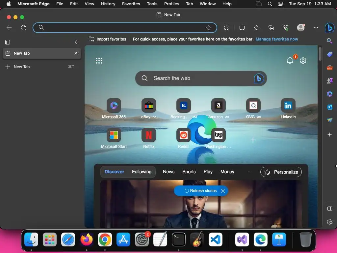337x253 pixels.
Task: Open the sidebar Outlook icon
Action: pyautogui.click(x=329, y=107)
